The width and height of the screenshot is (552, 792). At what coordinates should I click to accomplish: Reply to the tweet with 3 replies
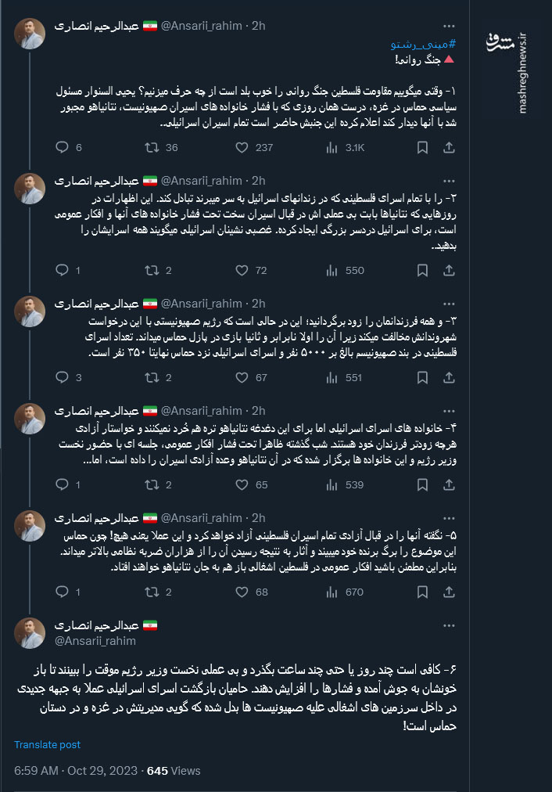click(x=63, y=377)
